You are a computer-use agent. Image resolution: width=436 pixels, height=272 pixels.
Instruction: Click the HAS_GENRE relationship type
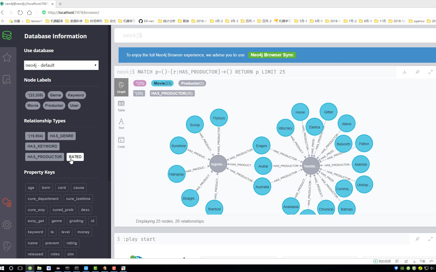click(62, 136)
